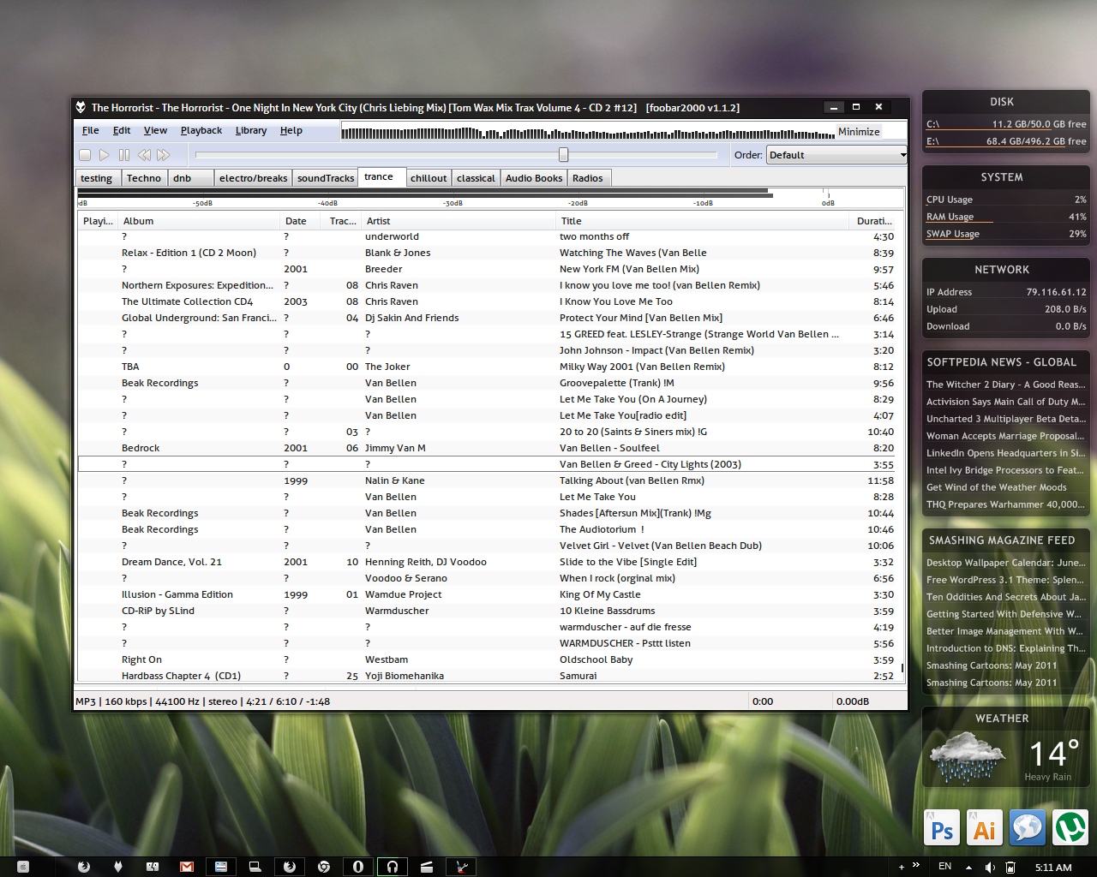
Task: Open the File menu
Action: pyautogui.click(x=90, y=130)
